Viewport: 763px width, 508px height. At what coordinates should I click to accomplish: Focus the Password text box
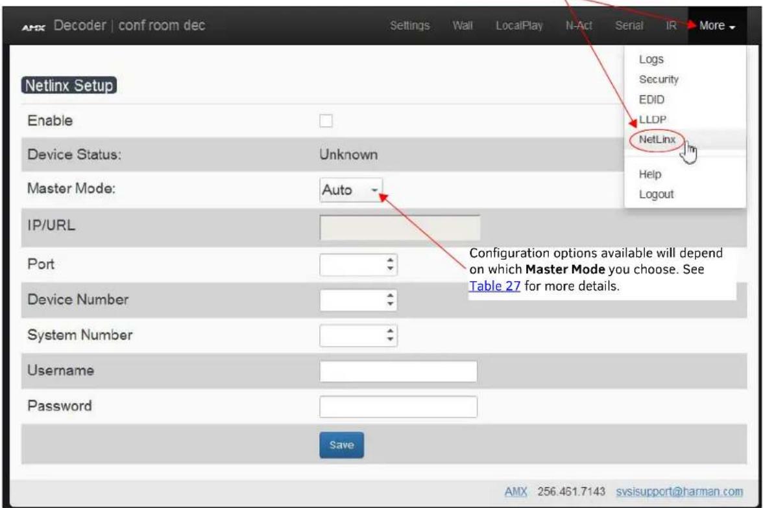(x=398, y=406)
